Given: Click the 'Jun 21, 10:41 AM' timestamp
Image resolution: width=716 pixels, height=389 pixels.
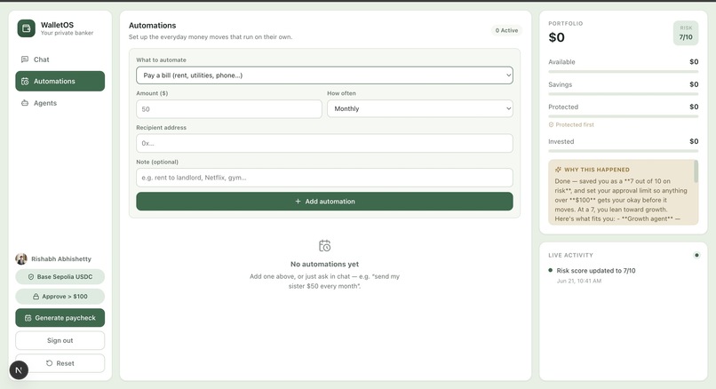Looking at the screenshot, I should (x=579, y=281).
